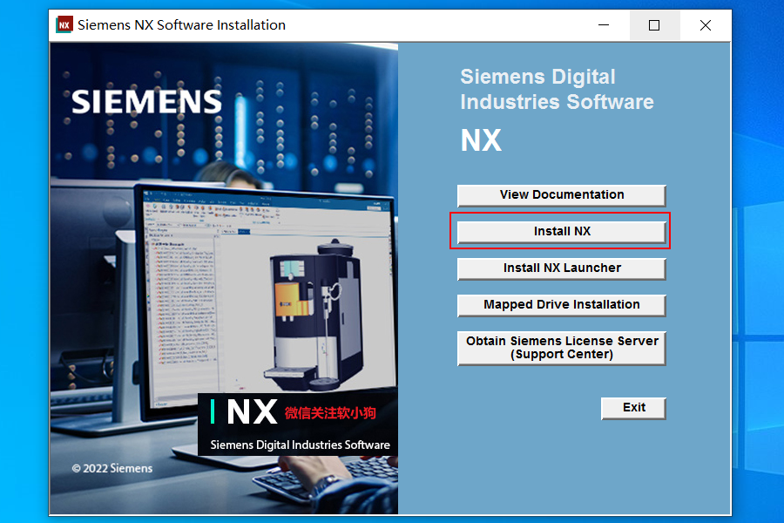784x523 pixels.
Task: Launch Install NX Launcher
Action: tap(560, 268)
